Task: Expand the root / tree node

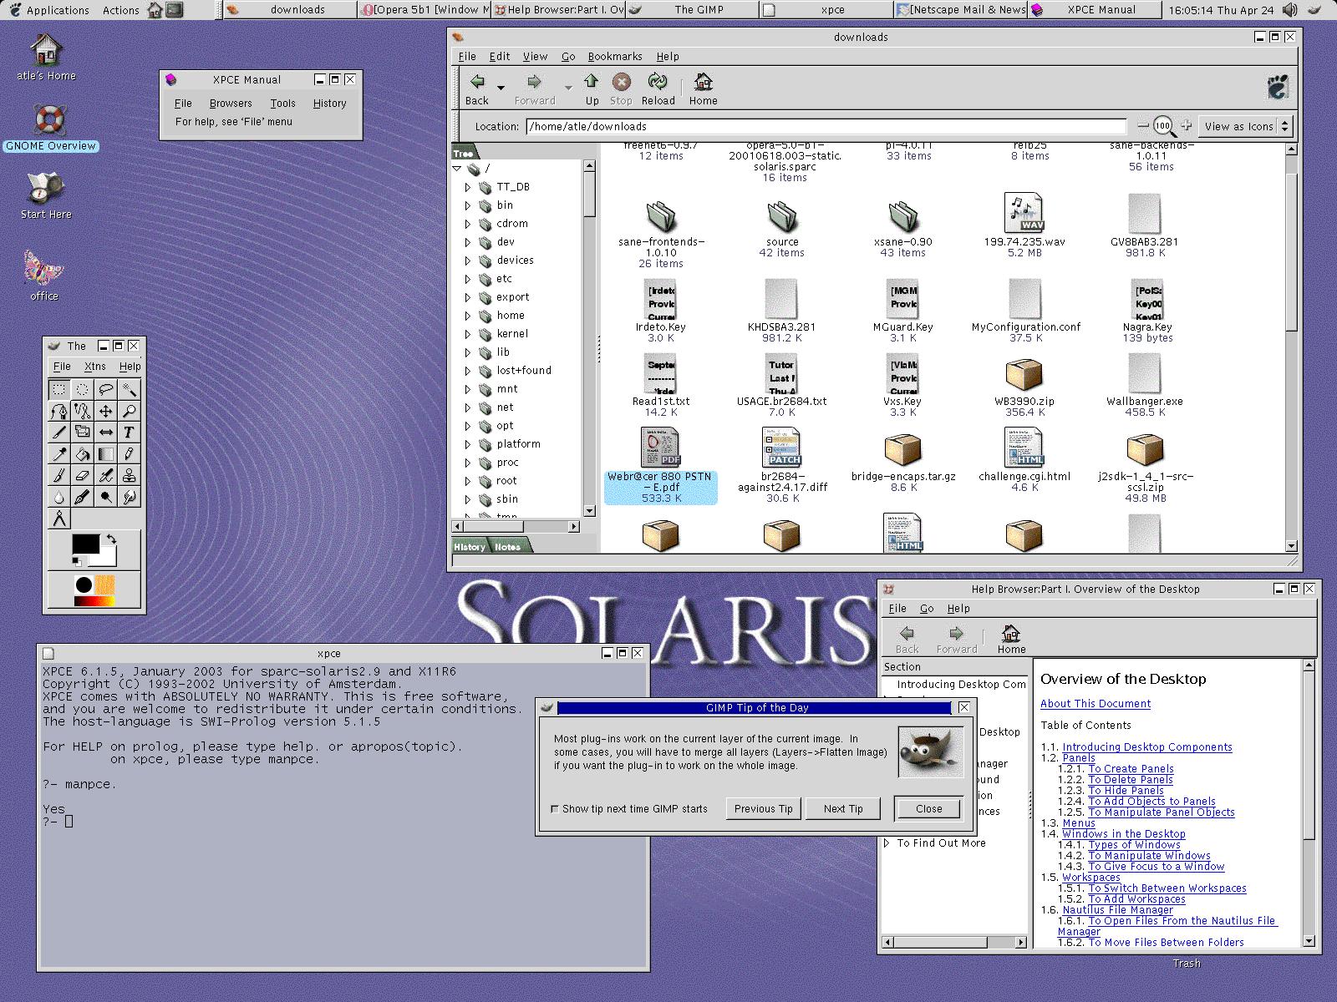Action: click(457, 169)
